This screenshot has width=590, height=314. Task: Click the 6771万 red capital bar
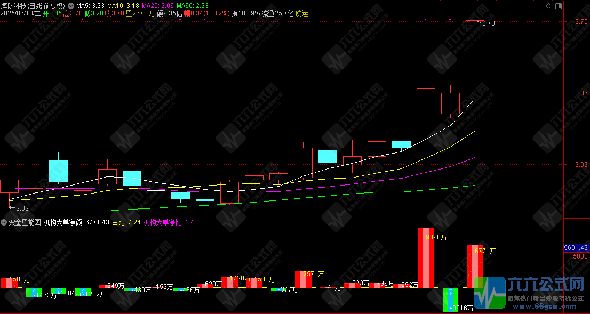point(475,267)
